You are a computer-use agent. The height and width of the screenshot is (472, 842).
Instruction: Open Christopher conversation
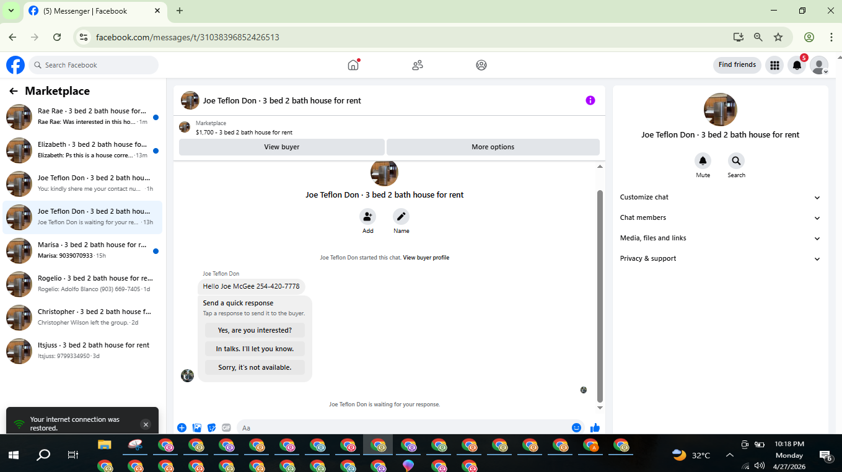tap(83, 317)
